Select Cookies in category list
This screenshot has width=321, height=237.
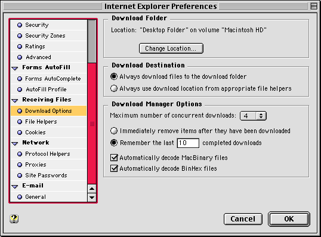click(49, 133)
